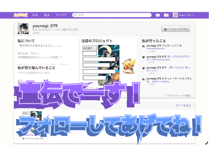209x157 pixels.
Task: Click the search magnifier icon
Action: point(75,15)
